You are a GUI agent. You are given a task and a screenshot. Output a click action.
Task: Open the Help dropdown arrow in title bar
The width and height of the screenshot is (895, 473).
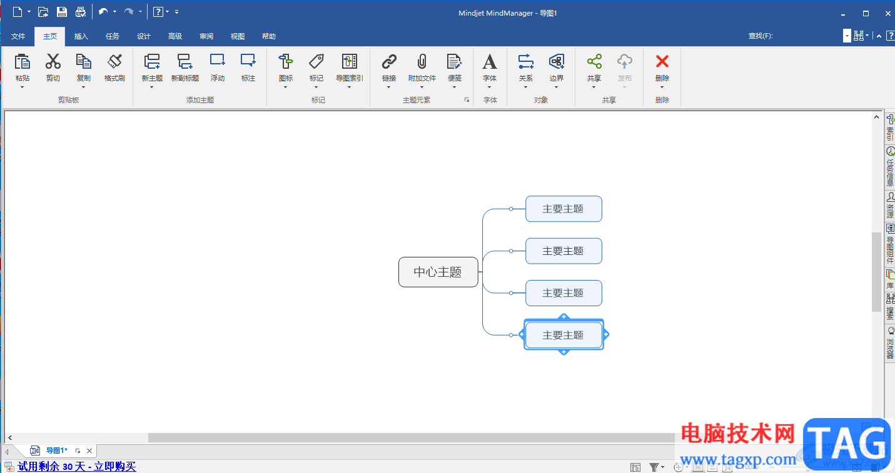[168, 11]
